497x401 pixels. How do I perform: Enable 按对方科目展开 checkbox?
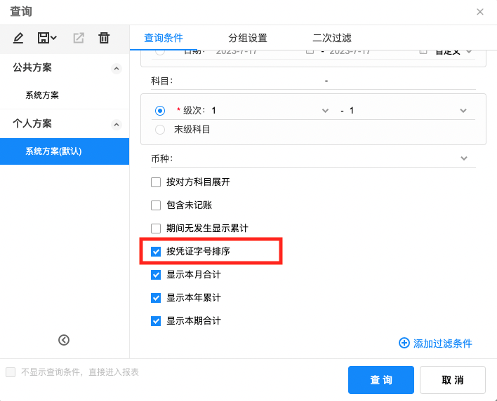156,182
